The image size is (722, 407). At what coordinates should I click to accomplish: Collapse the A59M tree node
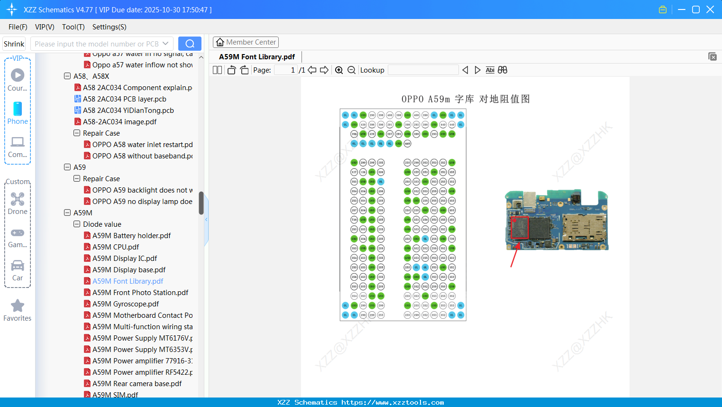(x=67, y=213)
